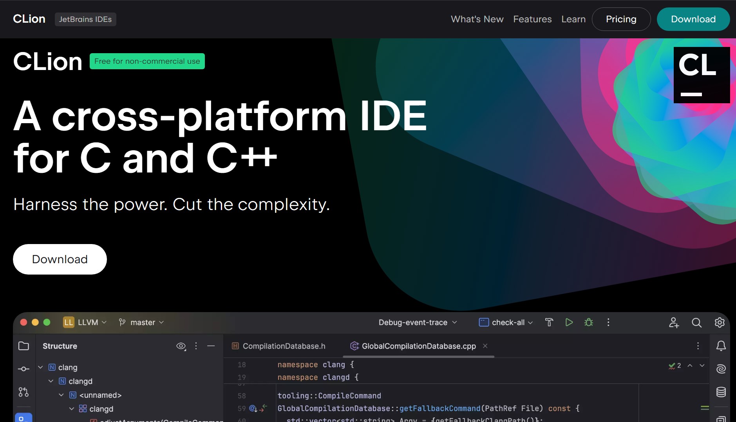Click the Build hammer icon
The image size is (736, 422).
(x=549, y=322)
